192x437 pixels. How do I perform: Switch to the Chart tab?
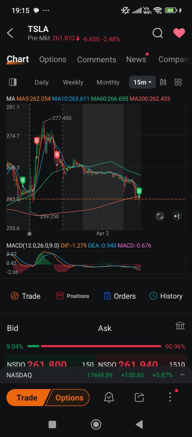[18, 59]
